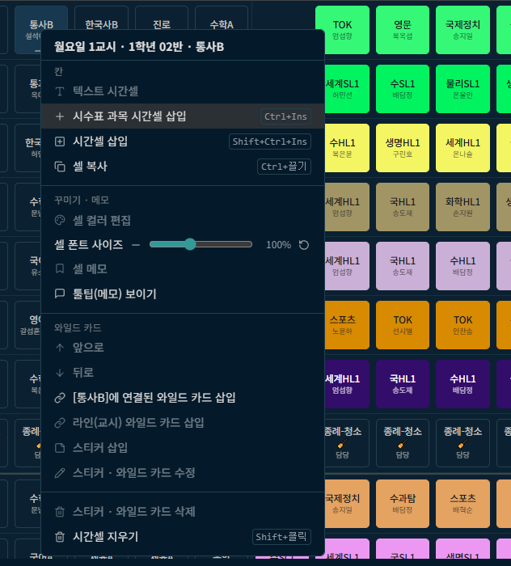Screen dimensions: 511x566
Task: Click the 시간셀 삽입 plus-box icon entry
Action: pos(183,141)
